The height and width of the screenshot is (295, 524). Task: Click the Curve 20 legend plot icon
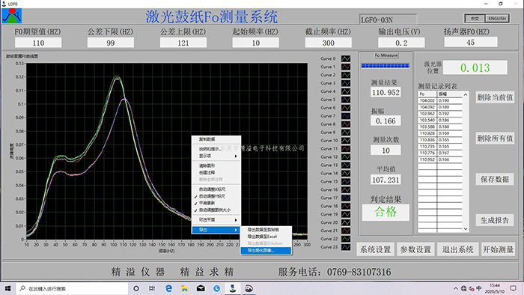tap(346, 222)
